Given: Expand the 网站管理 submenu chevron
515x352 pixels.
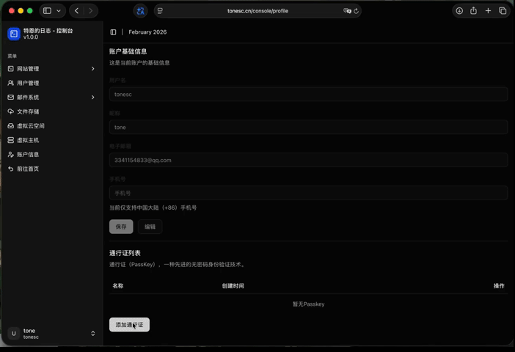Looking at the screenshot, I should [x=92, y=69].
